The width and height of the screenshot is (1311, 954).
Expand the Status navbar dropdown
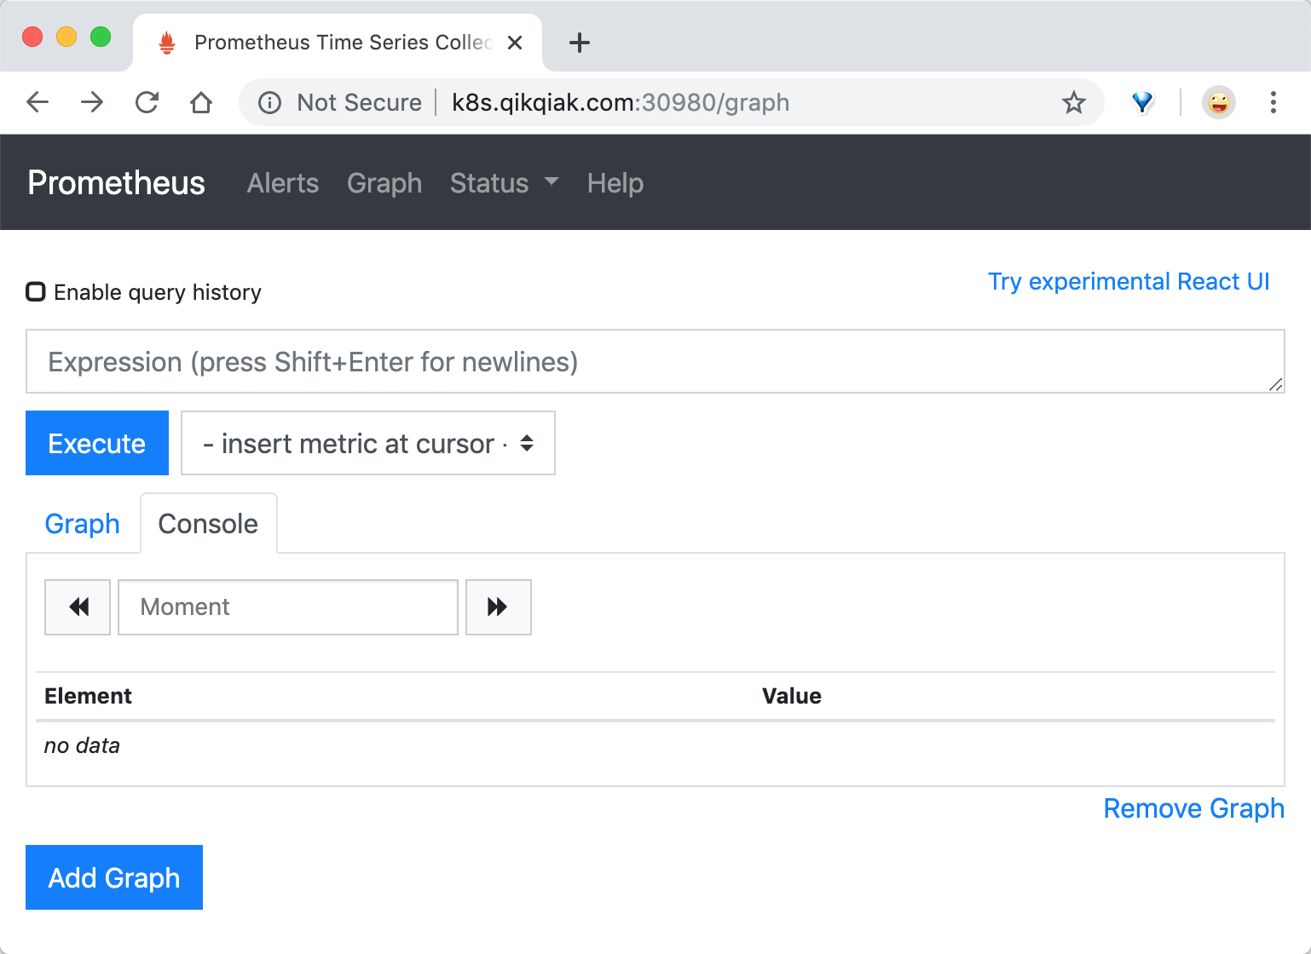click(504, 183)
